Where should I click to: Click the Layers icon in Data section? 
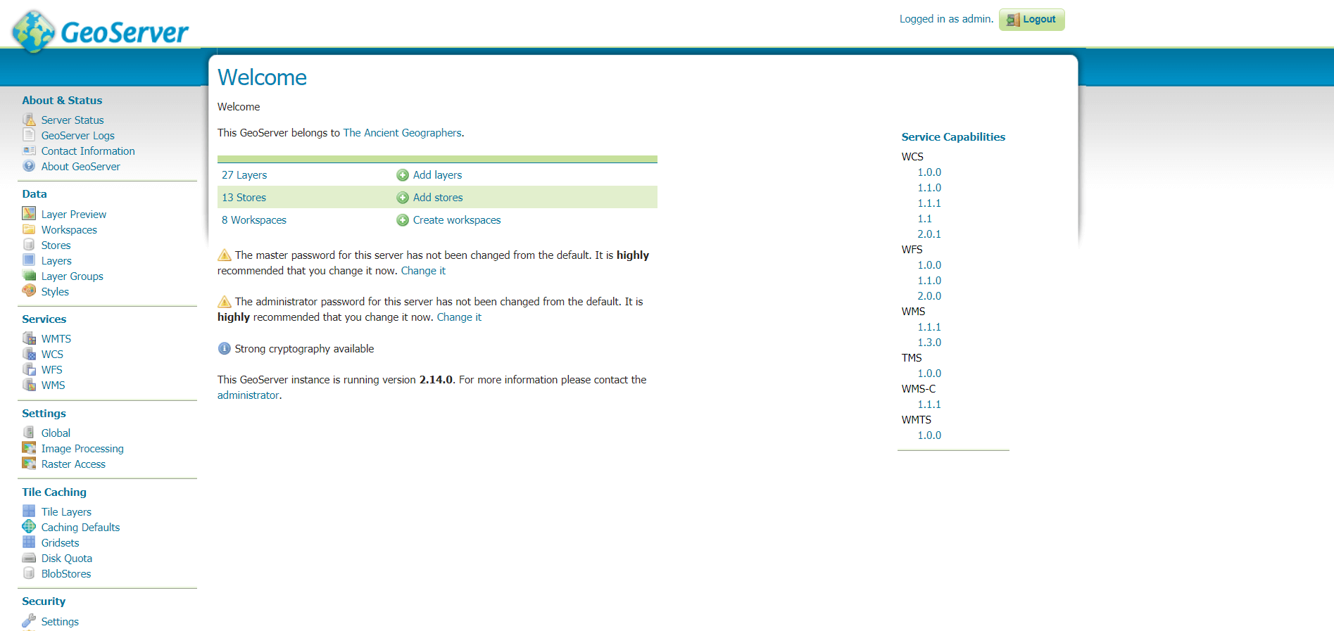click(x=29, y=260)
